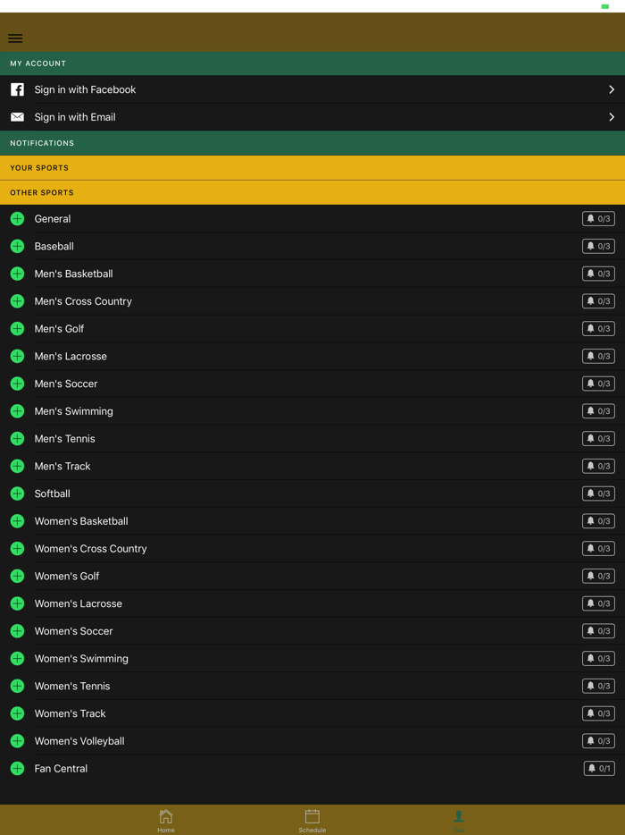
Task: Open Email sign-in chevron arrow
Action: (x=612, y=117)
